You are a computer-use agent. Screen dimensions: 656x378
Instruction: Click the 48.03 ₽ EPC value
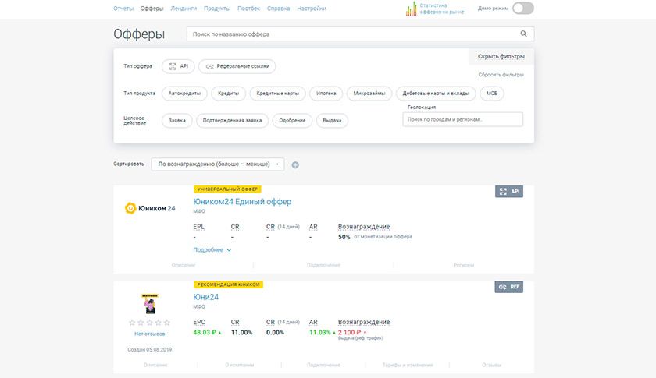[x=205, y=333]
